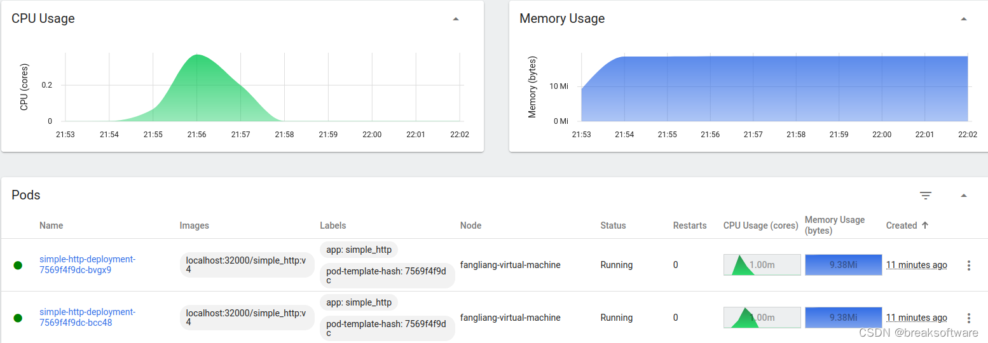This screenshot has height=343, width=988.
Task: Click the CPU Usage card title
Action: (x=43, y=19)
